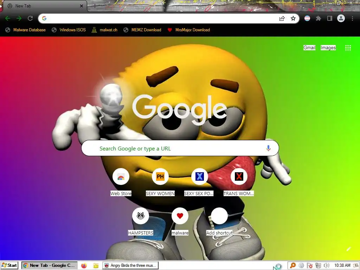Add a shortcut using the Add shortcut tile

point(219,221)
